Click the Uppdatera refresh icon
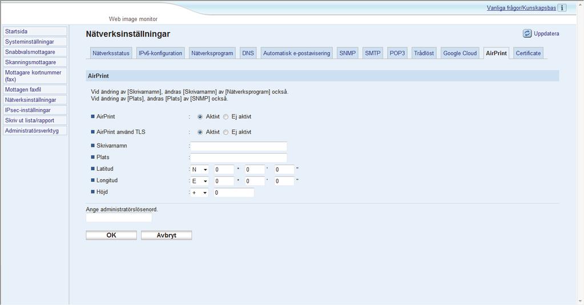584x305 pixels. [527, 34]
